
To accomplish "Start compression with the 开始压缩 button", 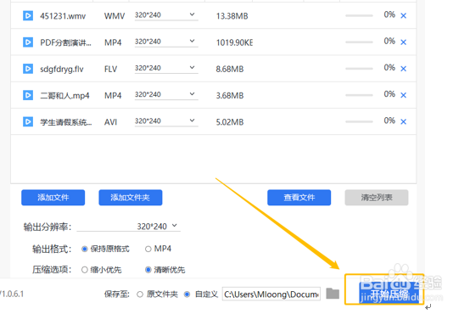I will (389, 293).
